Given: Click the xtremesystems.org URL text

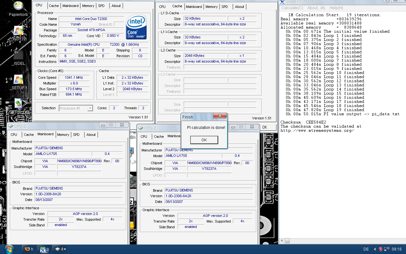Looking at the screenshot, I should (317, 130).
